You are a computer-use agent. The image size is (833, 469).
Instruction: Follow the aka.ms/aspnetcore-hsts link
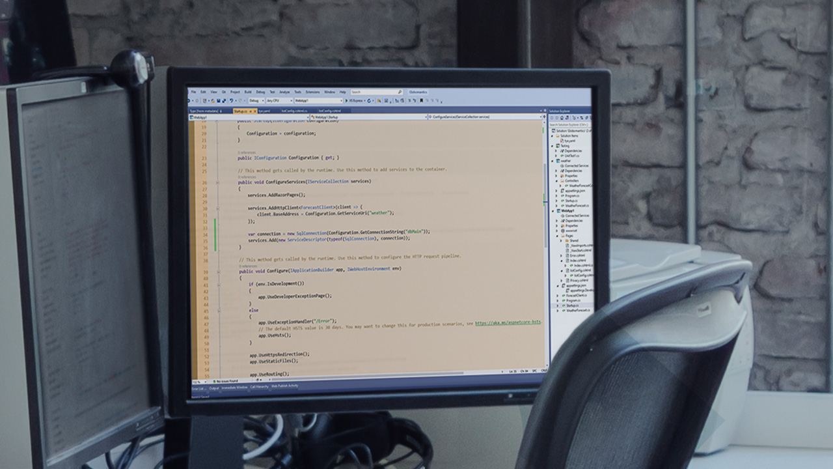508,322
